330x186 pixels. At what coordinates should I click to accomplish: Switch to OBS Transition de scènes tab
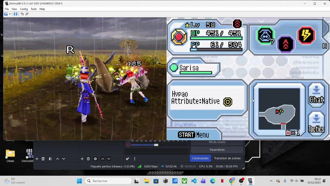point(227,158)
